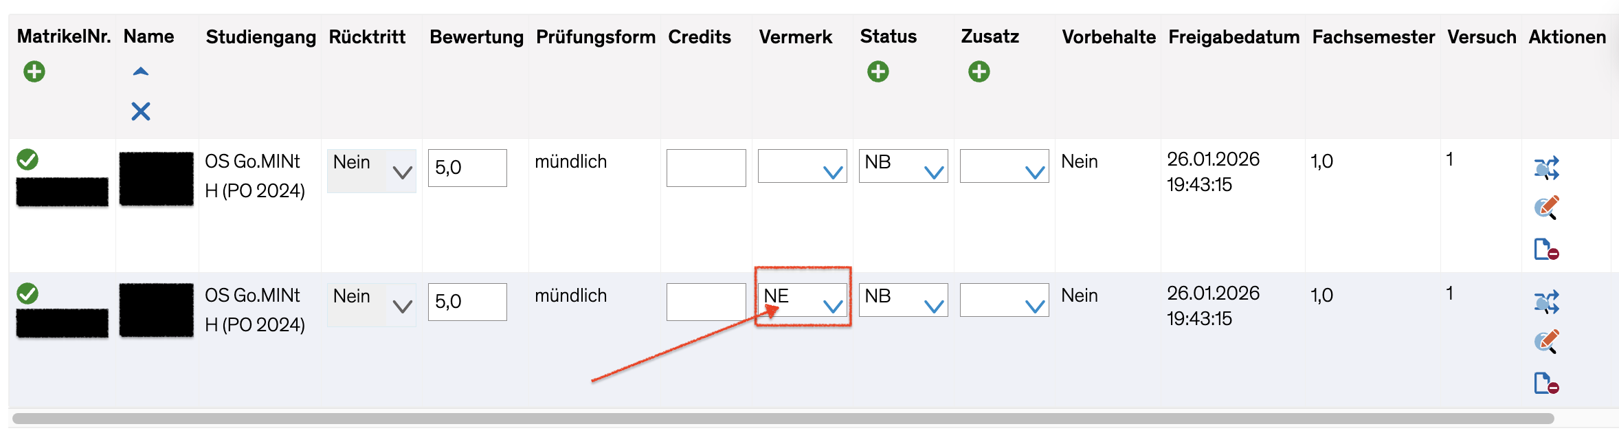Click second row's green checkmark indicator
Screen dimensions: 1619x433
tap(27, 293)
